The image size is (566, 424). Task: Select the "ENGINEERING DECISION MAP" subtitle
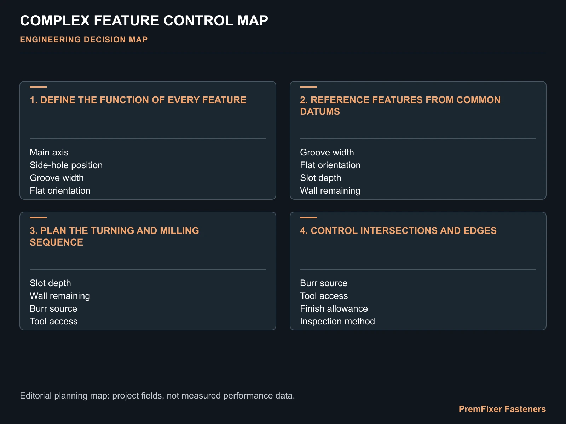coord(84,40)
